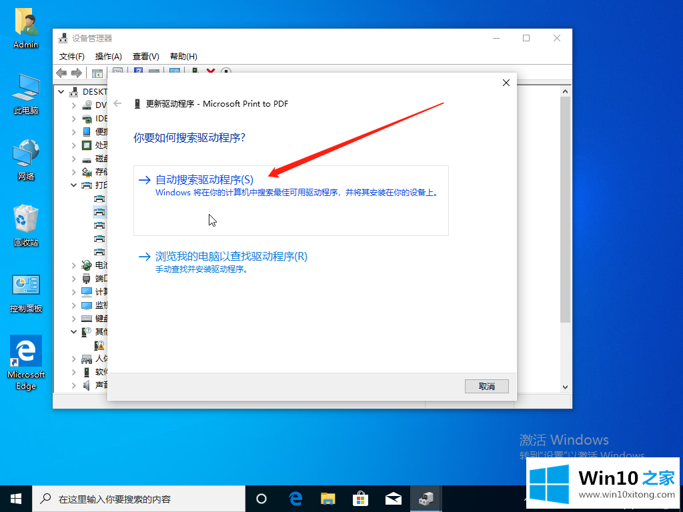Open the Windows Start menu
Viewport: 683px width, 512px height.
tap(16, 499)
